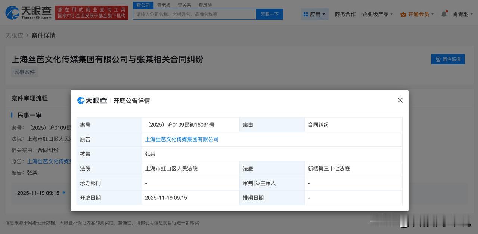Click the data source disclaimer text at bottom
This screenshot has width=478, height=234.
coord(102,223)
